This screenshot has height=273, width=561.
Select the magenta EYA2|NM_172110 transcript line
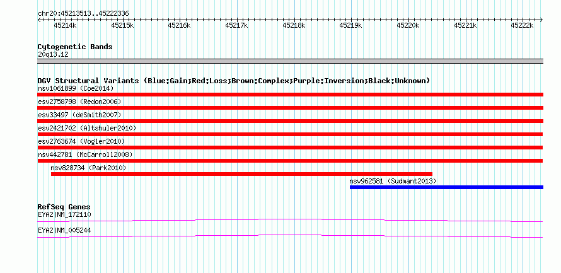point(290,221)
